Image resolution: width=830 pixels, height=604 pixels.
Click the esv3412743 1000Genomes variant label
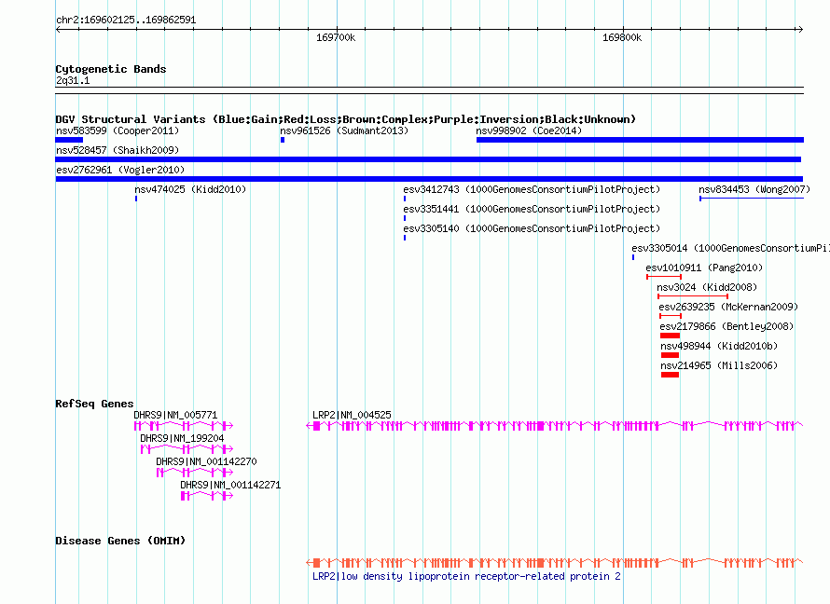532,189
